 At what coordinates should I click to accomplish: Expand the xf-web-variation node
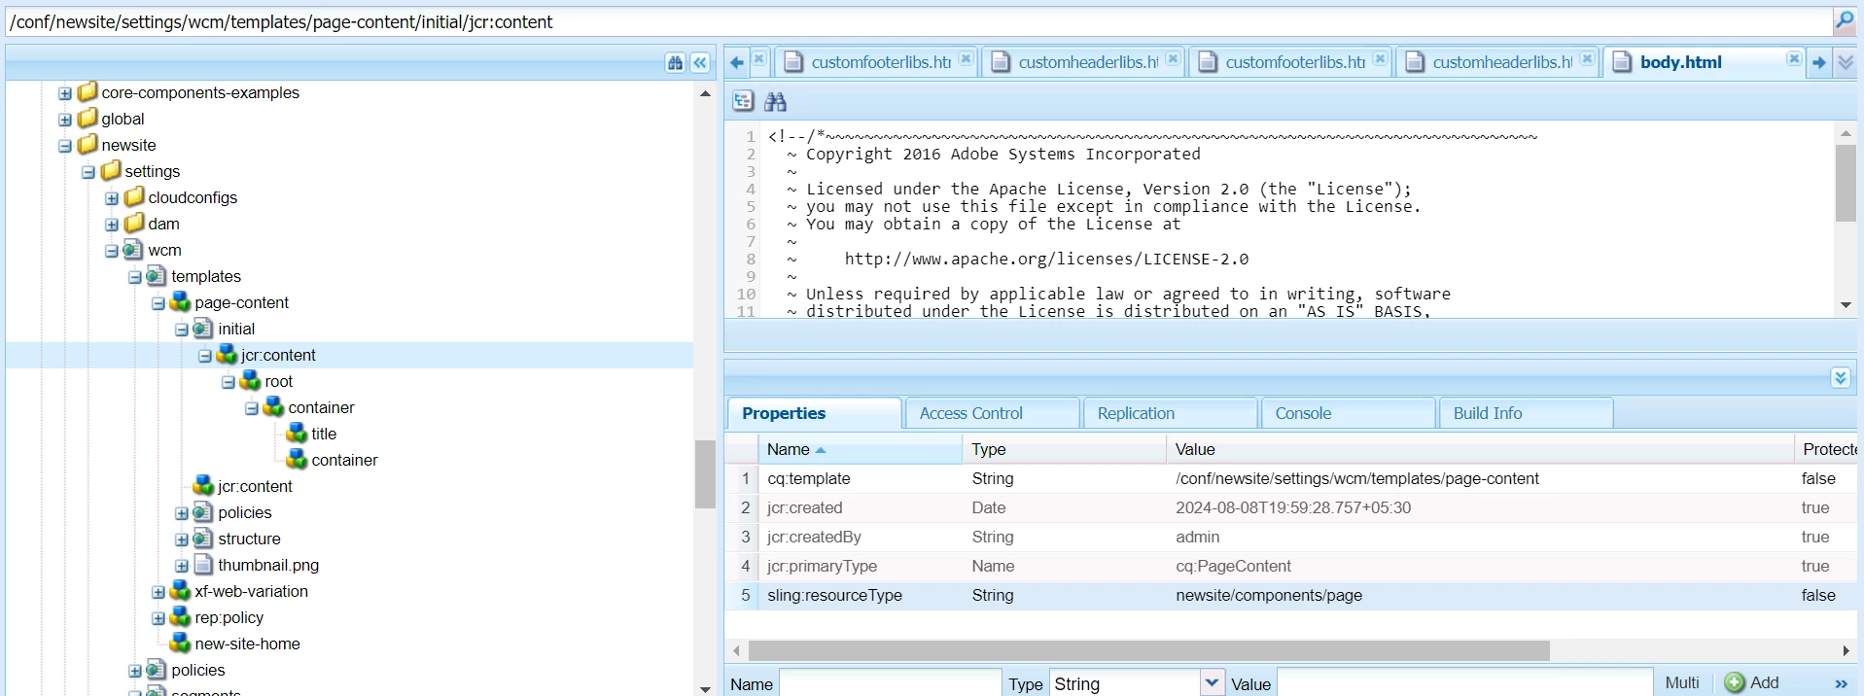click(x=158, y=592)
